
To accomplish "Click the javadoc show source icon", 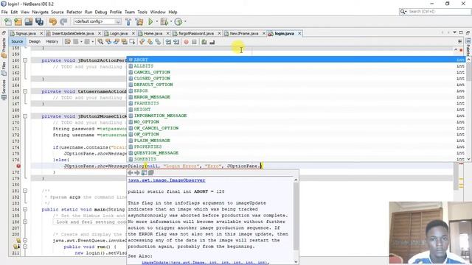I will pos(151,173).
